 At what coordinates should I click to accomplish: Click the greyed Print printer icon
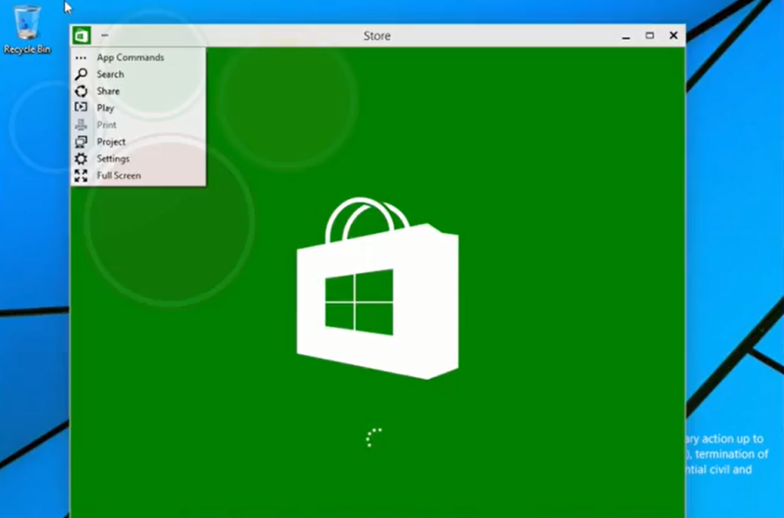(81, 125)
